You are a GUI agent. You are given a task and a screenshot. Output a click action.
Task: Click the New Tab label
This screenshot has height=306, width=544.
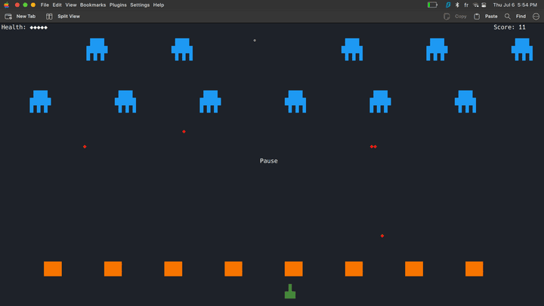(26, 17)
